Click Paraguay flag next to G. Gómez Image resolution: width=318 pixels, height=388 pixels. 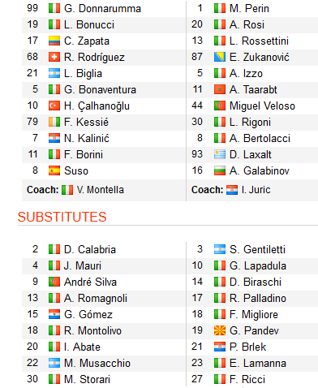click(x=54, y=314)
